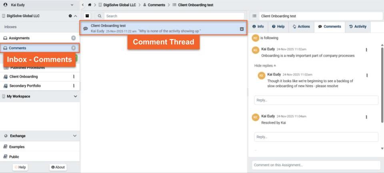This screenshot has width=384, height=173.
Task: Click the About button
Action: (x=58, y=167)
